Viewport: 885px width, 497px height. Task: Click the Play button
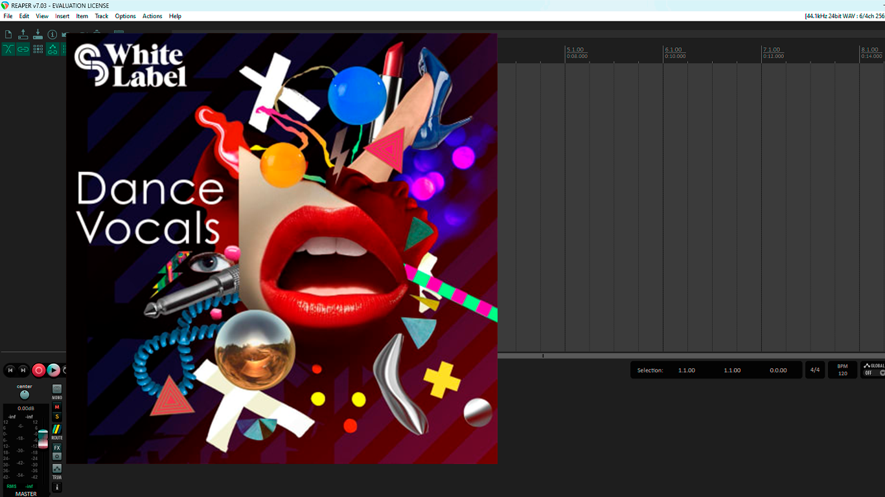coord(54,370)
